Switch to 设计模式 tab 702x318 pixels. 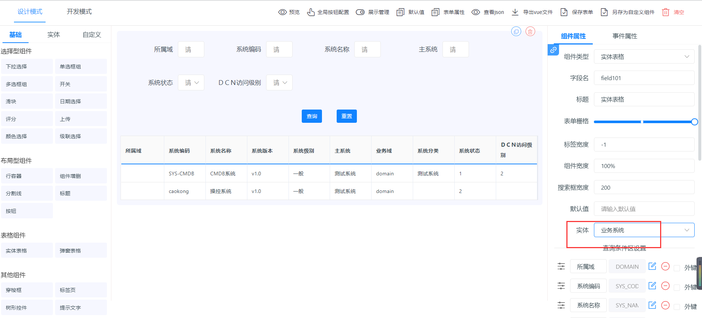click(30, 12)
